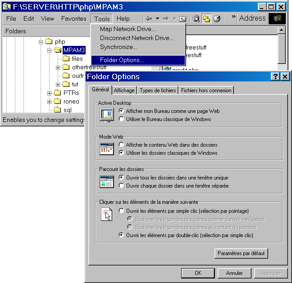Screen dimensions: 292x283
Task: Click the Back arrow toolbar icon
Action: (149, 18)
